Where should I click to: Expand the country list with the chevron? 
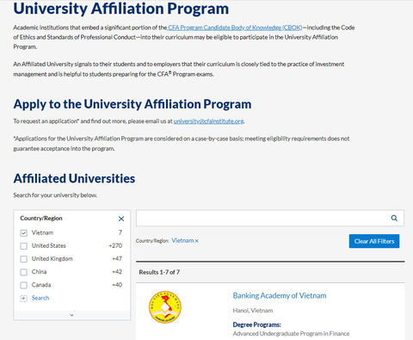coord(72,315)
